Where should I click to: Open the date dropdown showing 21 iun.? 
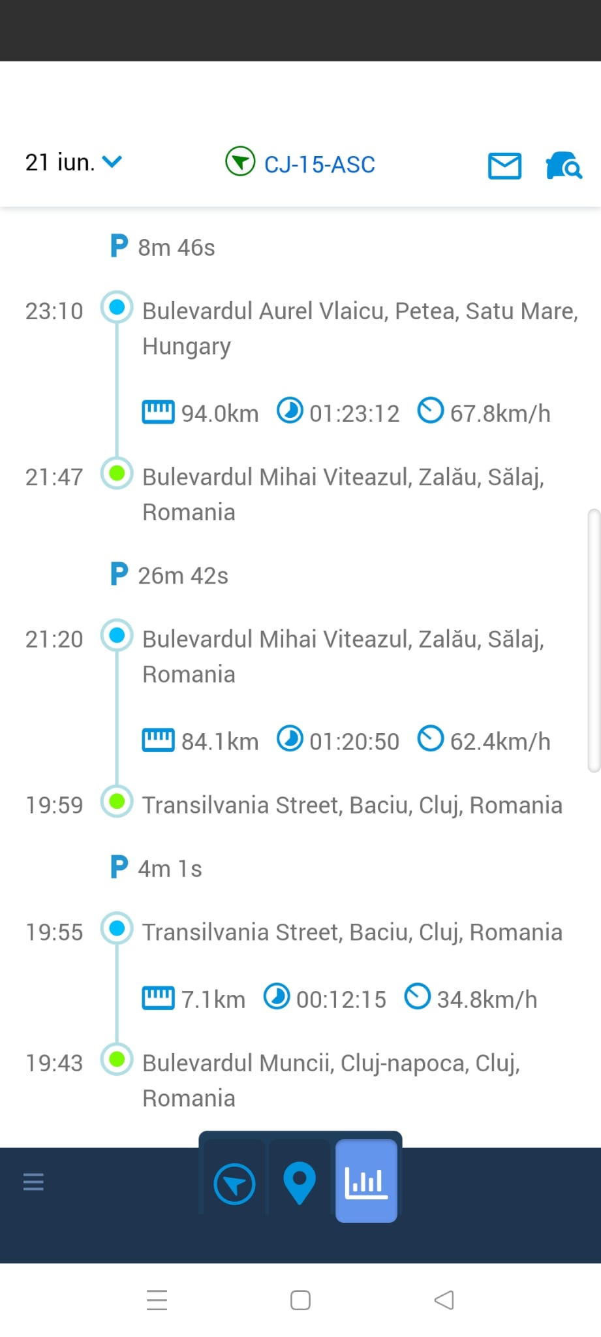pyautogui.click(x=73, y=163)
